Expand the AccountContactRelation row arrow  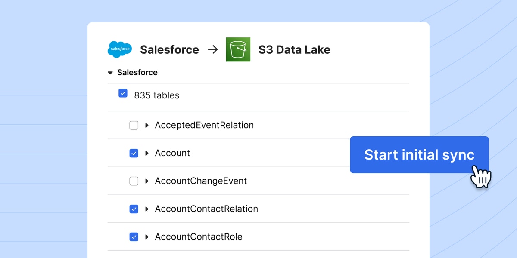147,209
